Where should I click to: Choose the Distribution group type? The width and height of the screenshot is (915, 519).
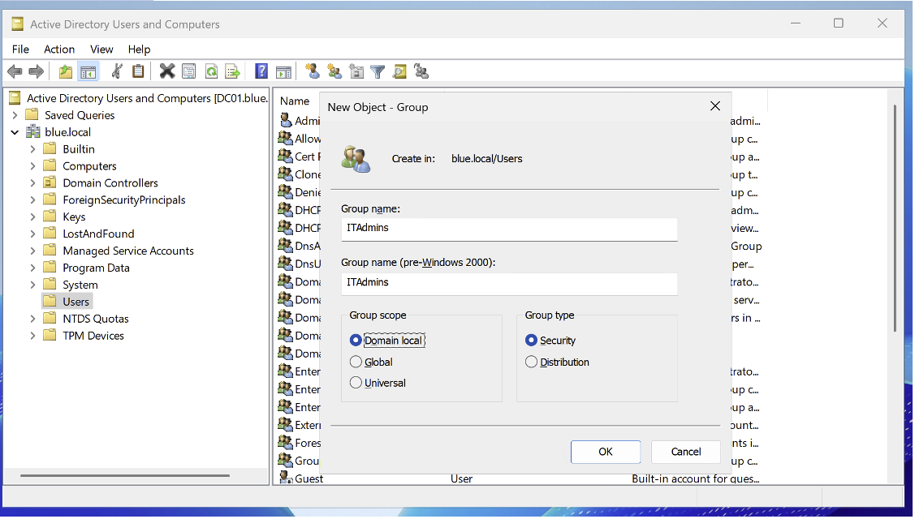click(532, 362)
